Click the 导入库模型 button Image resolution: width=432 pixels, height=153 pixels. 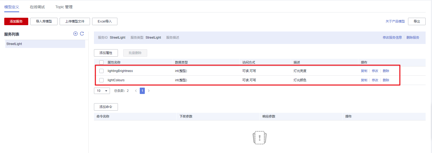[44, 21]
